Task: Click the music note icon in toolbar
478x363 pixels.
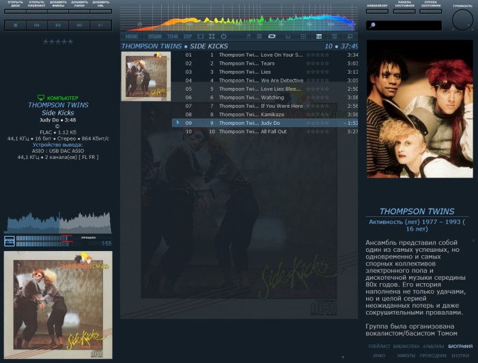Action: (x=248, y=36)
